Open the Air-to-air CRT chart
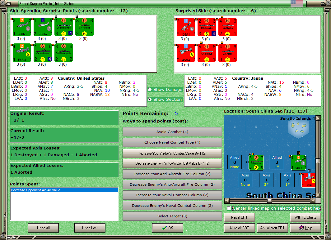The height and width of the screenshot is (240, 331). [240, 228]
